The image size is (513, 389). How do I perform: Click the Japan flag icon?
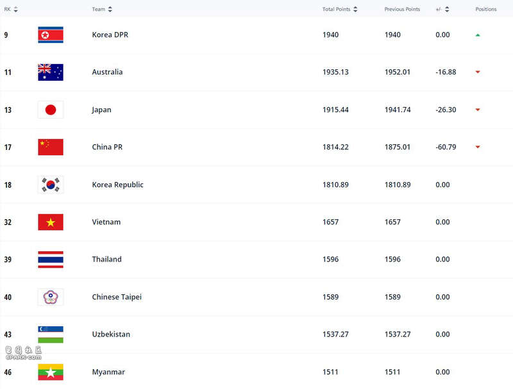point(51,110)
